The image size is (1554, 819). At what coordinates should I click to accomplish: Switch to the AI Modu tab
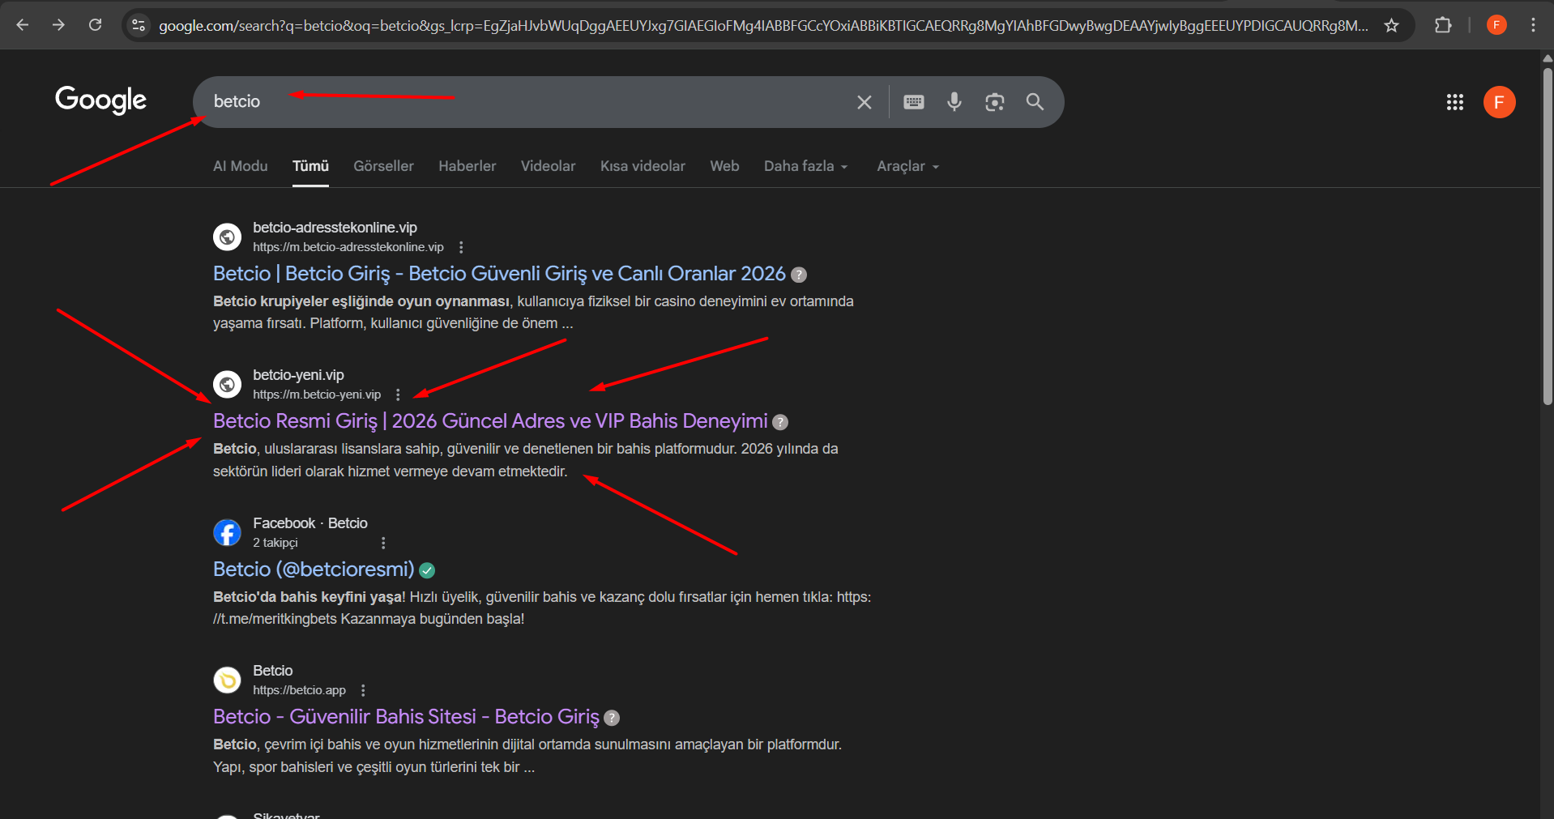[x=241, y=166]
